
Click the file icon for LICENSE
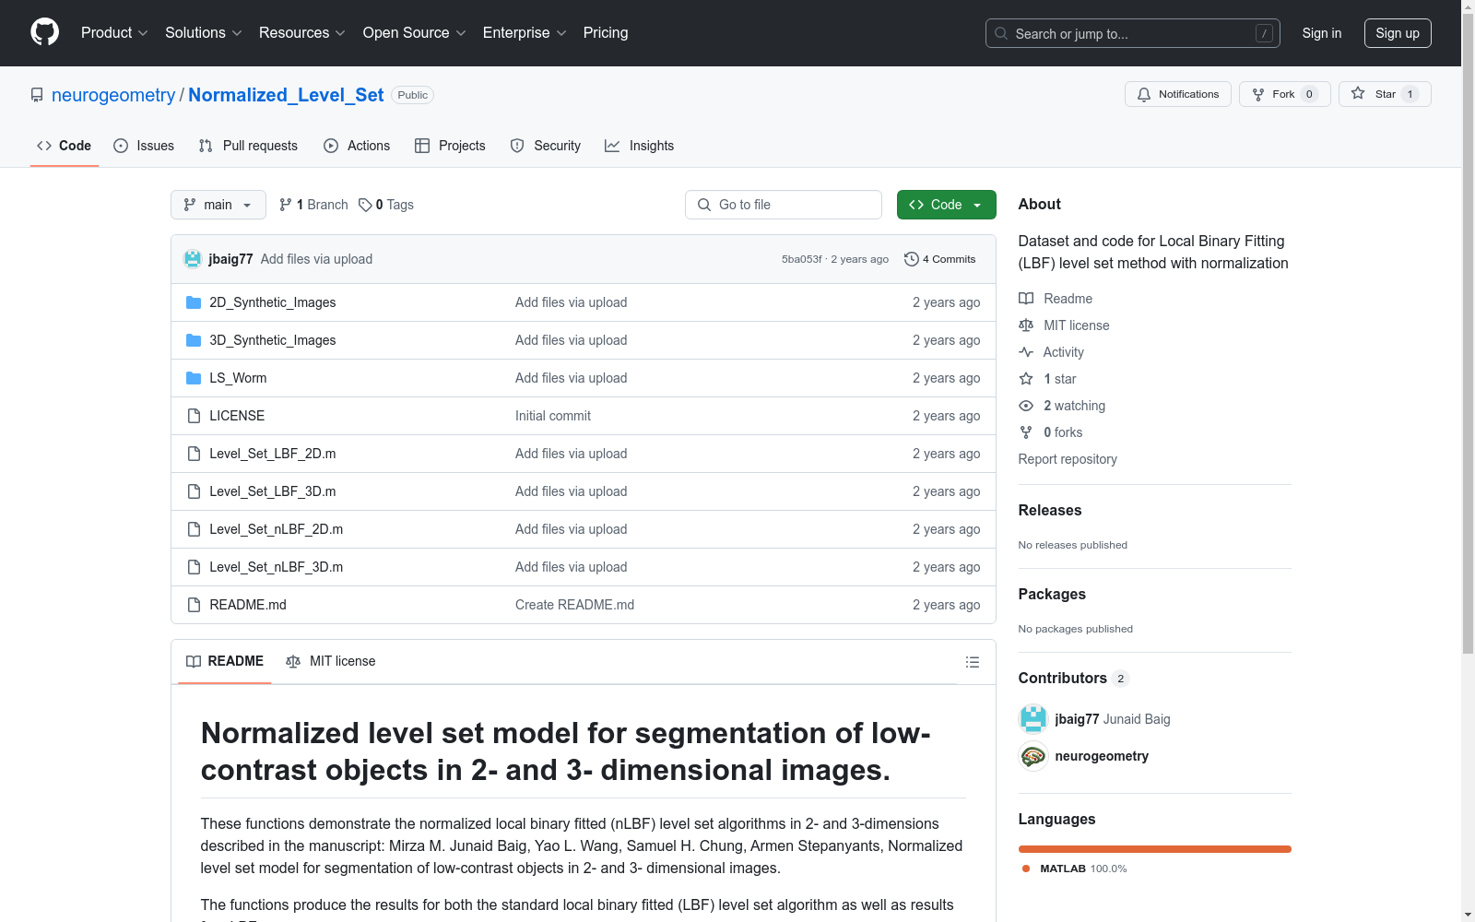click(x=194, y=416)
